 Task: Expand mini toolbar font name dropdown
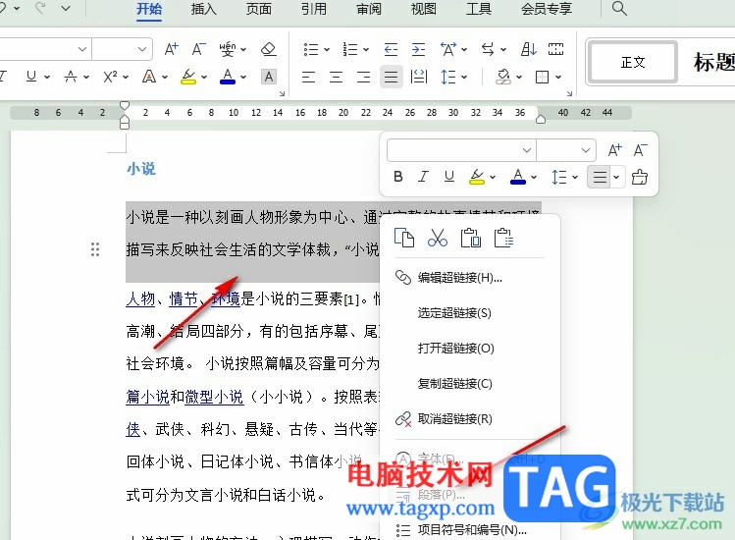[x=527, y=150]
